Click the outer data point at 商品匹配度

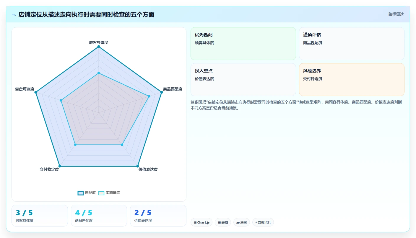tap(162, 92)
